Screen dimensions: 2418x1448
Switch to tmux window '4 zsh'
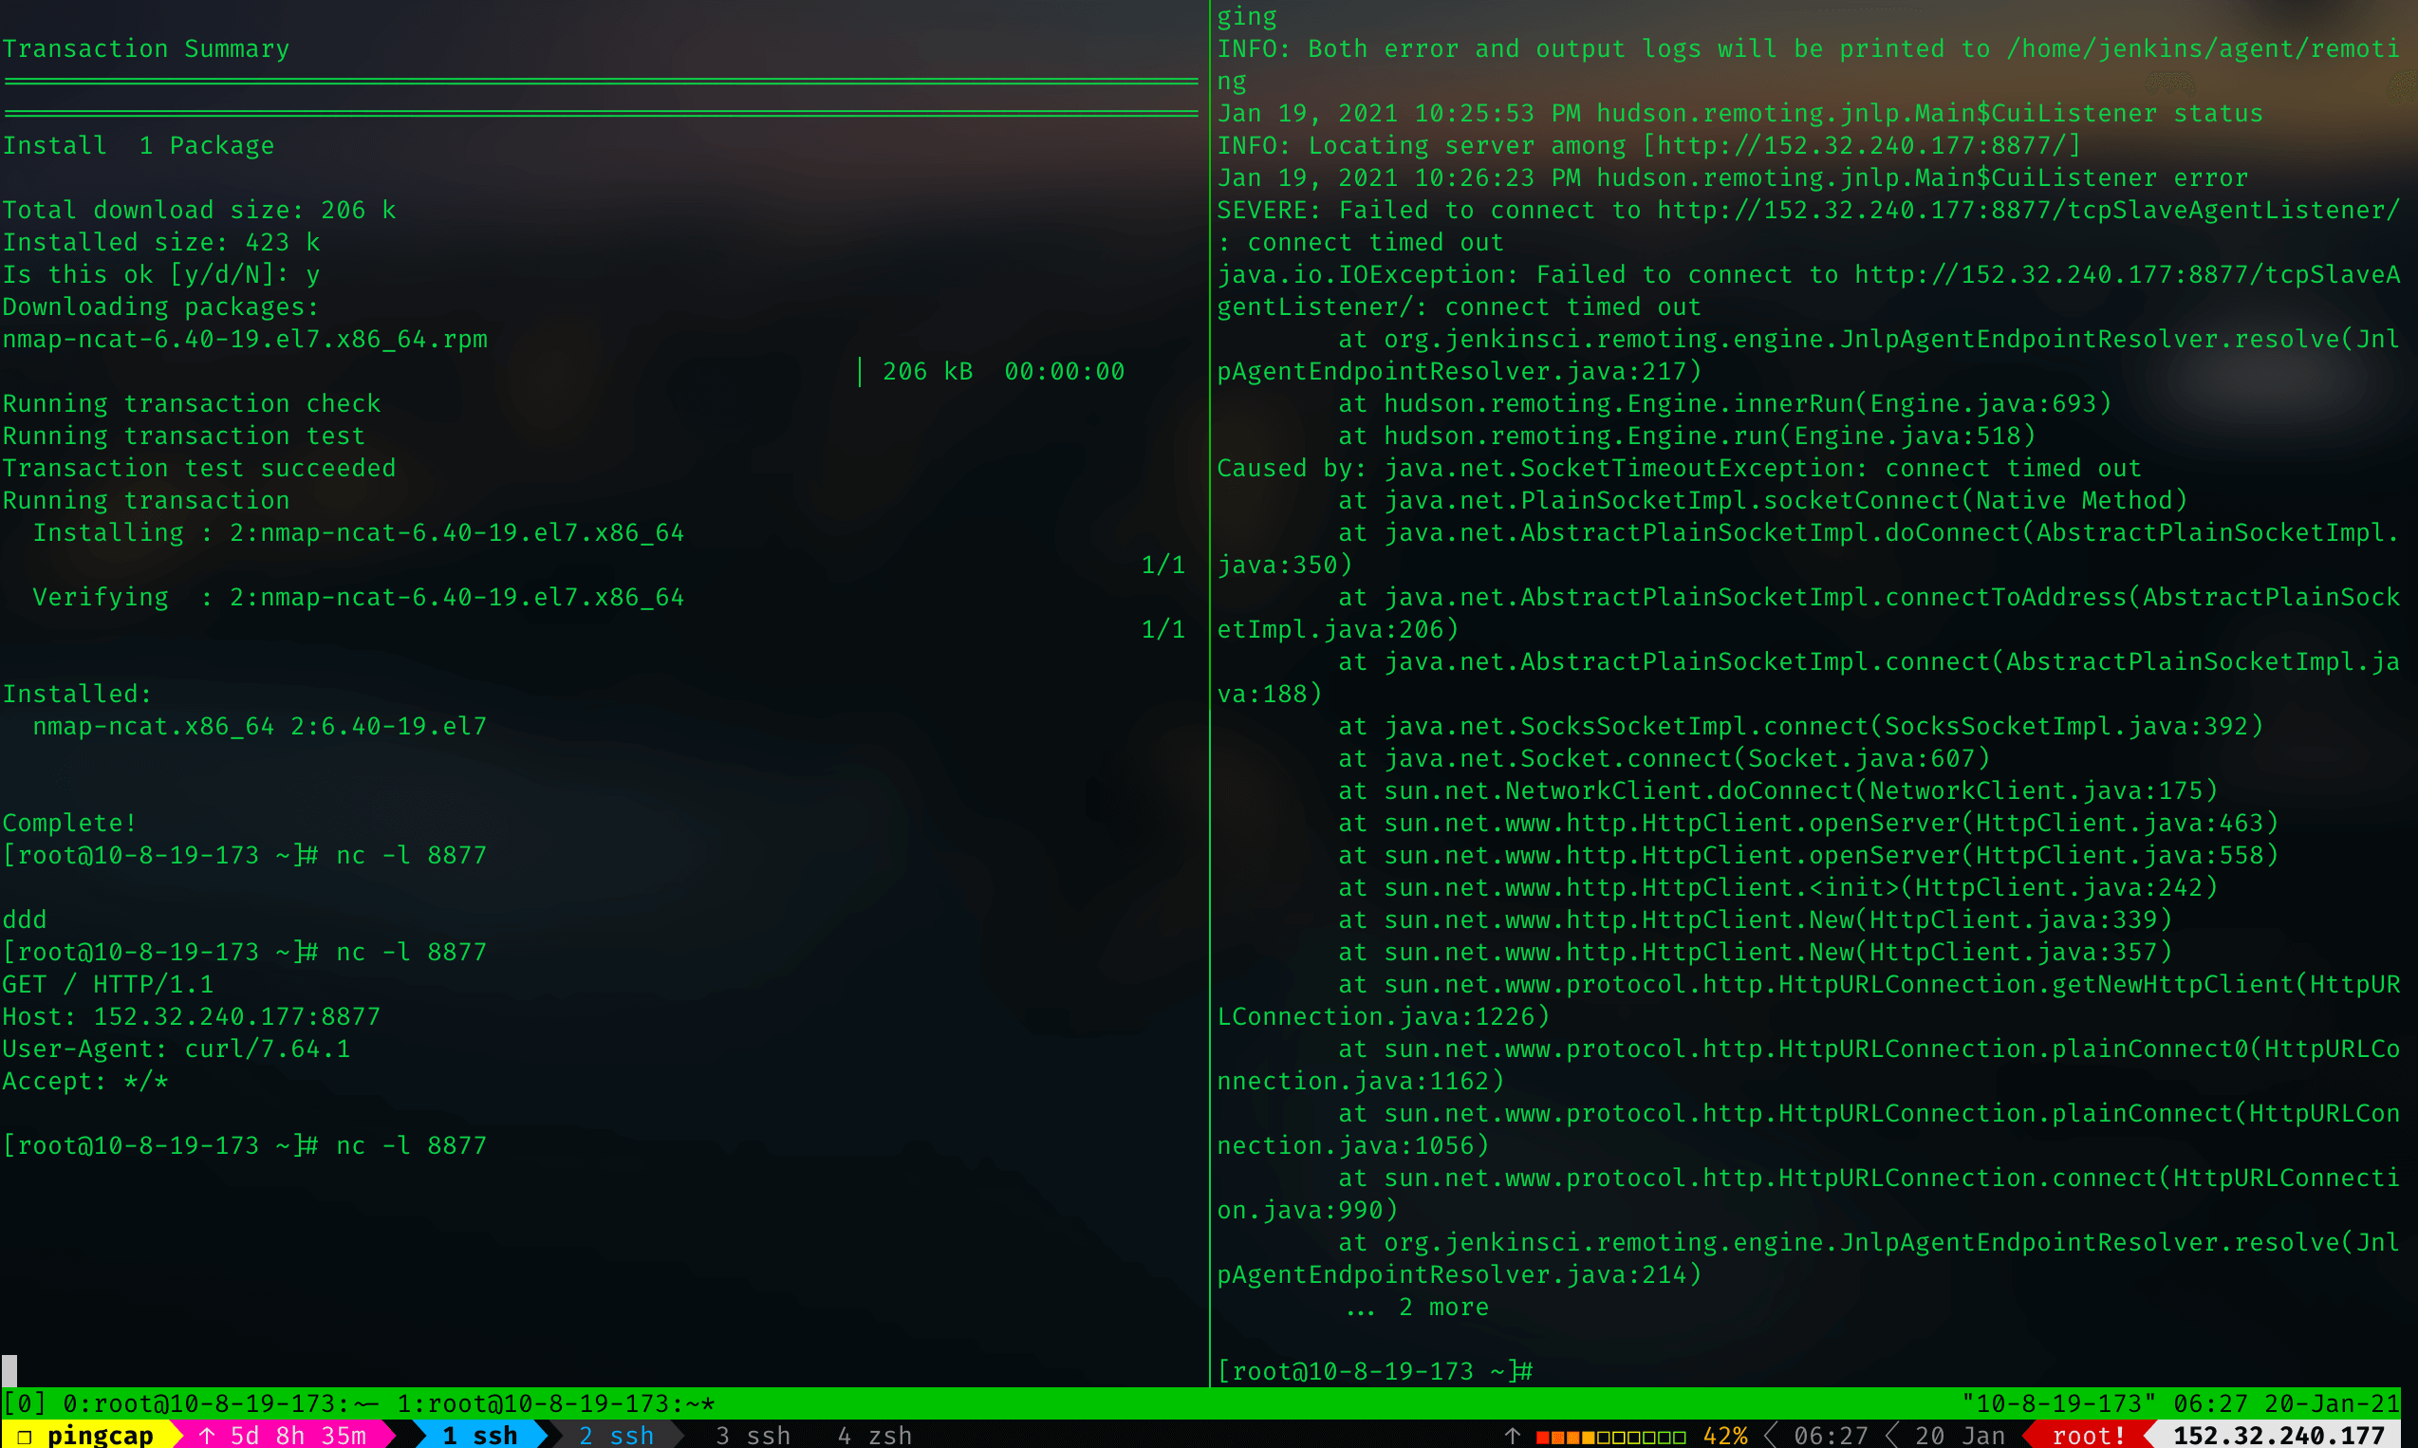874,1436
